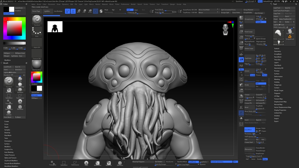Viewport: 299px width, 168px height.
Task: Click the silhouette thumbnail preview in viewport
Action: coord(55,27)
